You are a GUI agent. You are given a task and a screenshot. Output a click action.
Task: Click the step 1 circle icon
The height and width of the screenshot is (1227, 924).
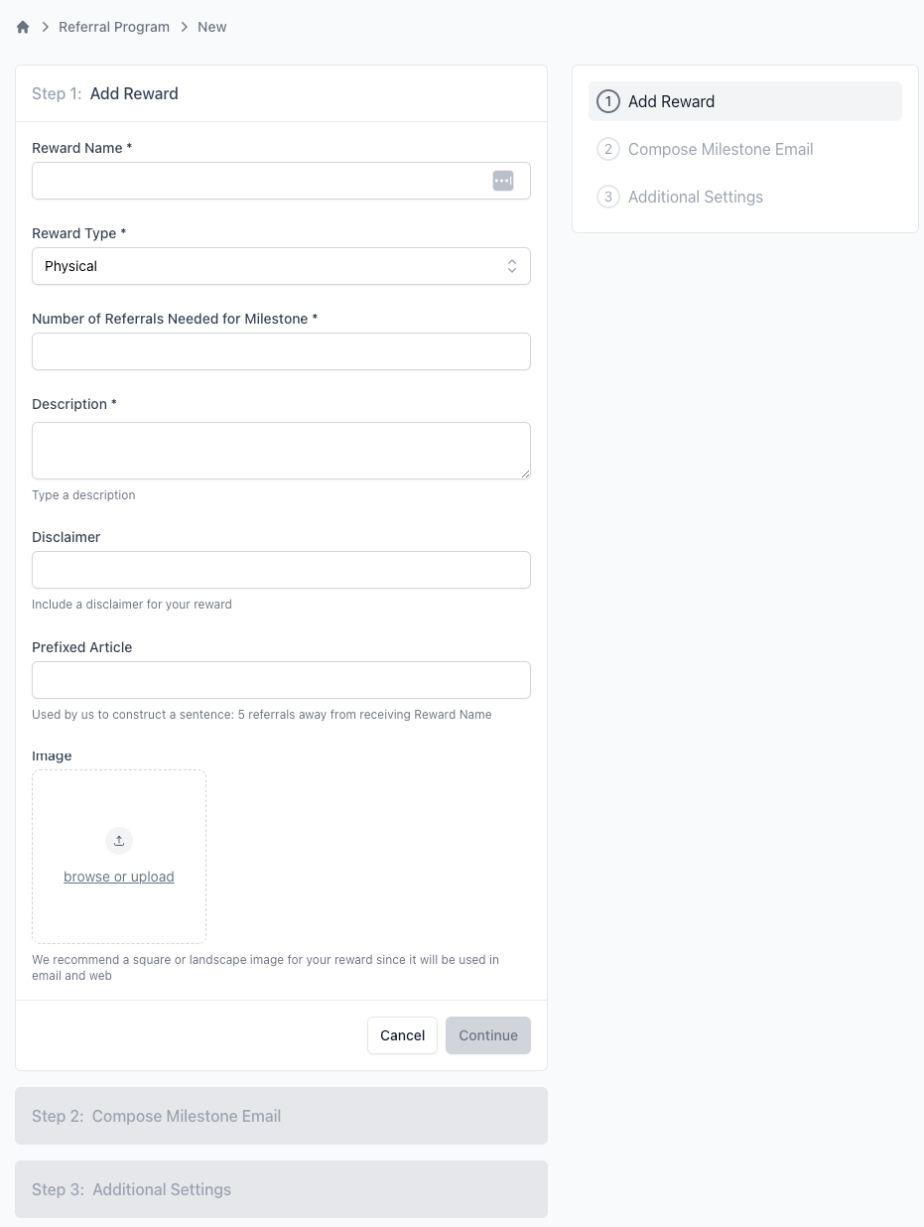608,101
